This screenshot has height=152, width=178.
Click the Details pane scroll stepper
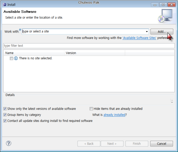[x=172, y=101]
